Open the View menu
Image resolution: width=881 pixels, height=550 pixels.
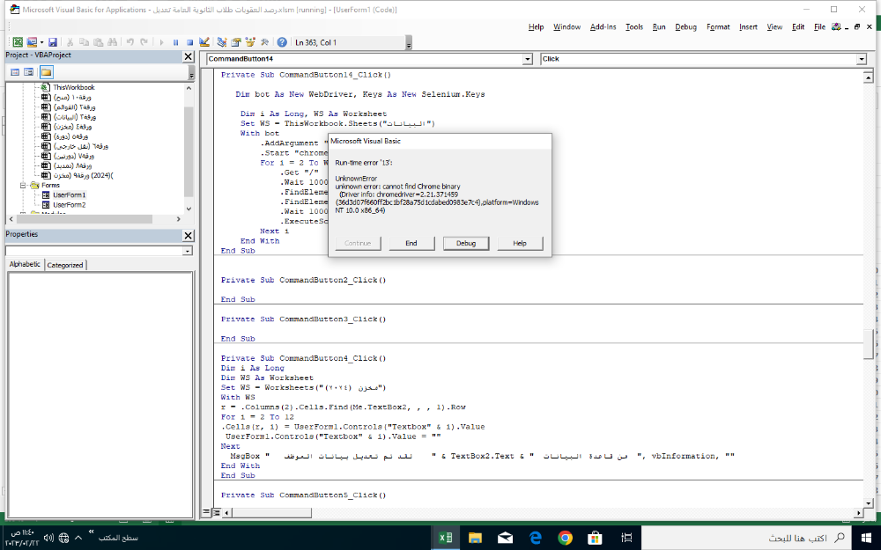774,26
